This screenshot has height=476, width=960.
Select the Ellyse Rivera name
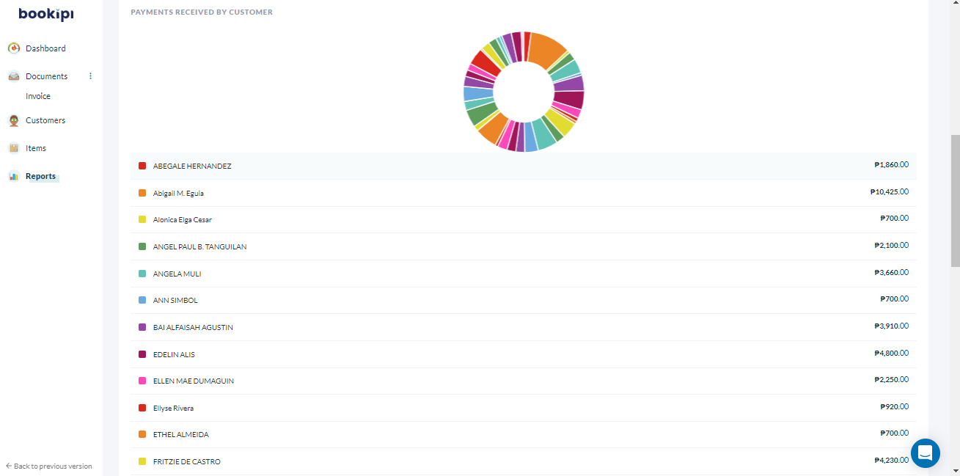(x=173, y=409)
